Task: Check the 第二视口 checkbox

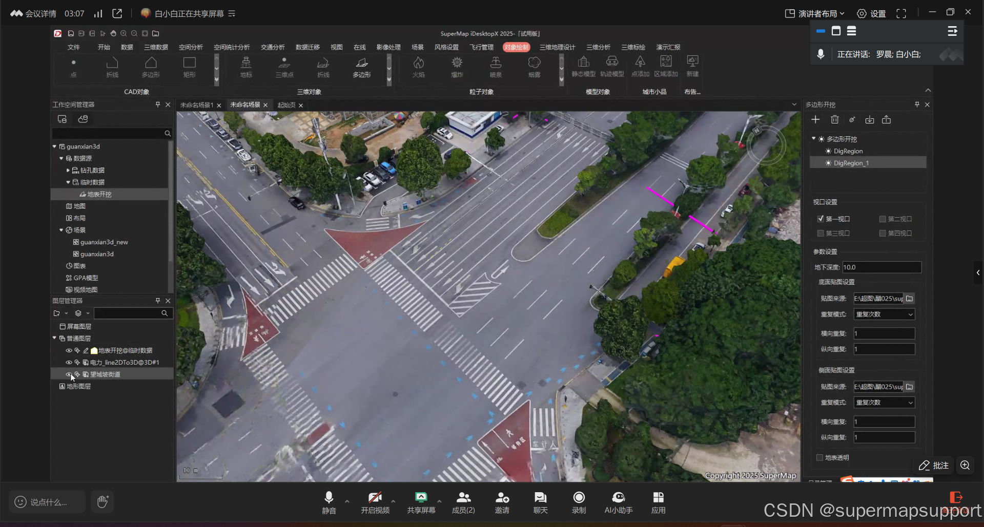Action: (x=883, y=219)
